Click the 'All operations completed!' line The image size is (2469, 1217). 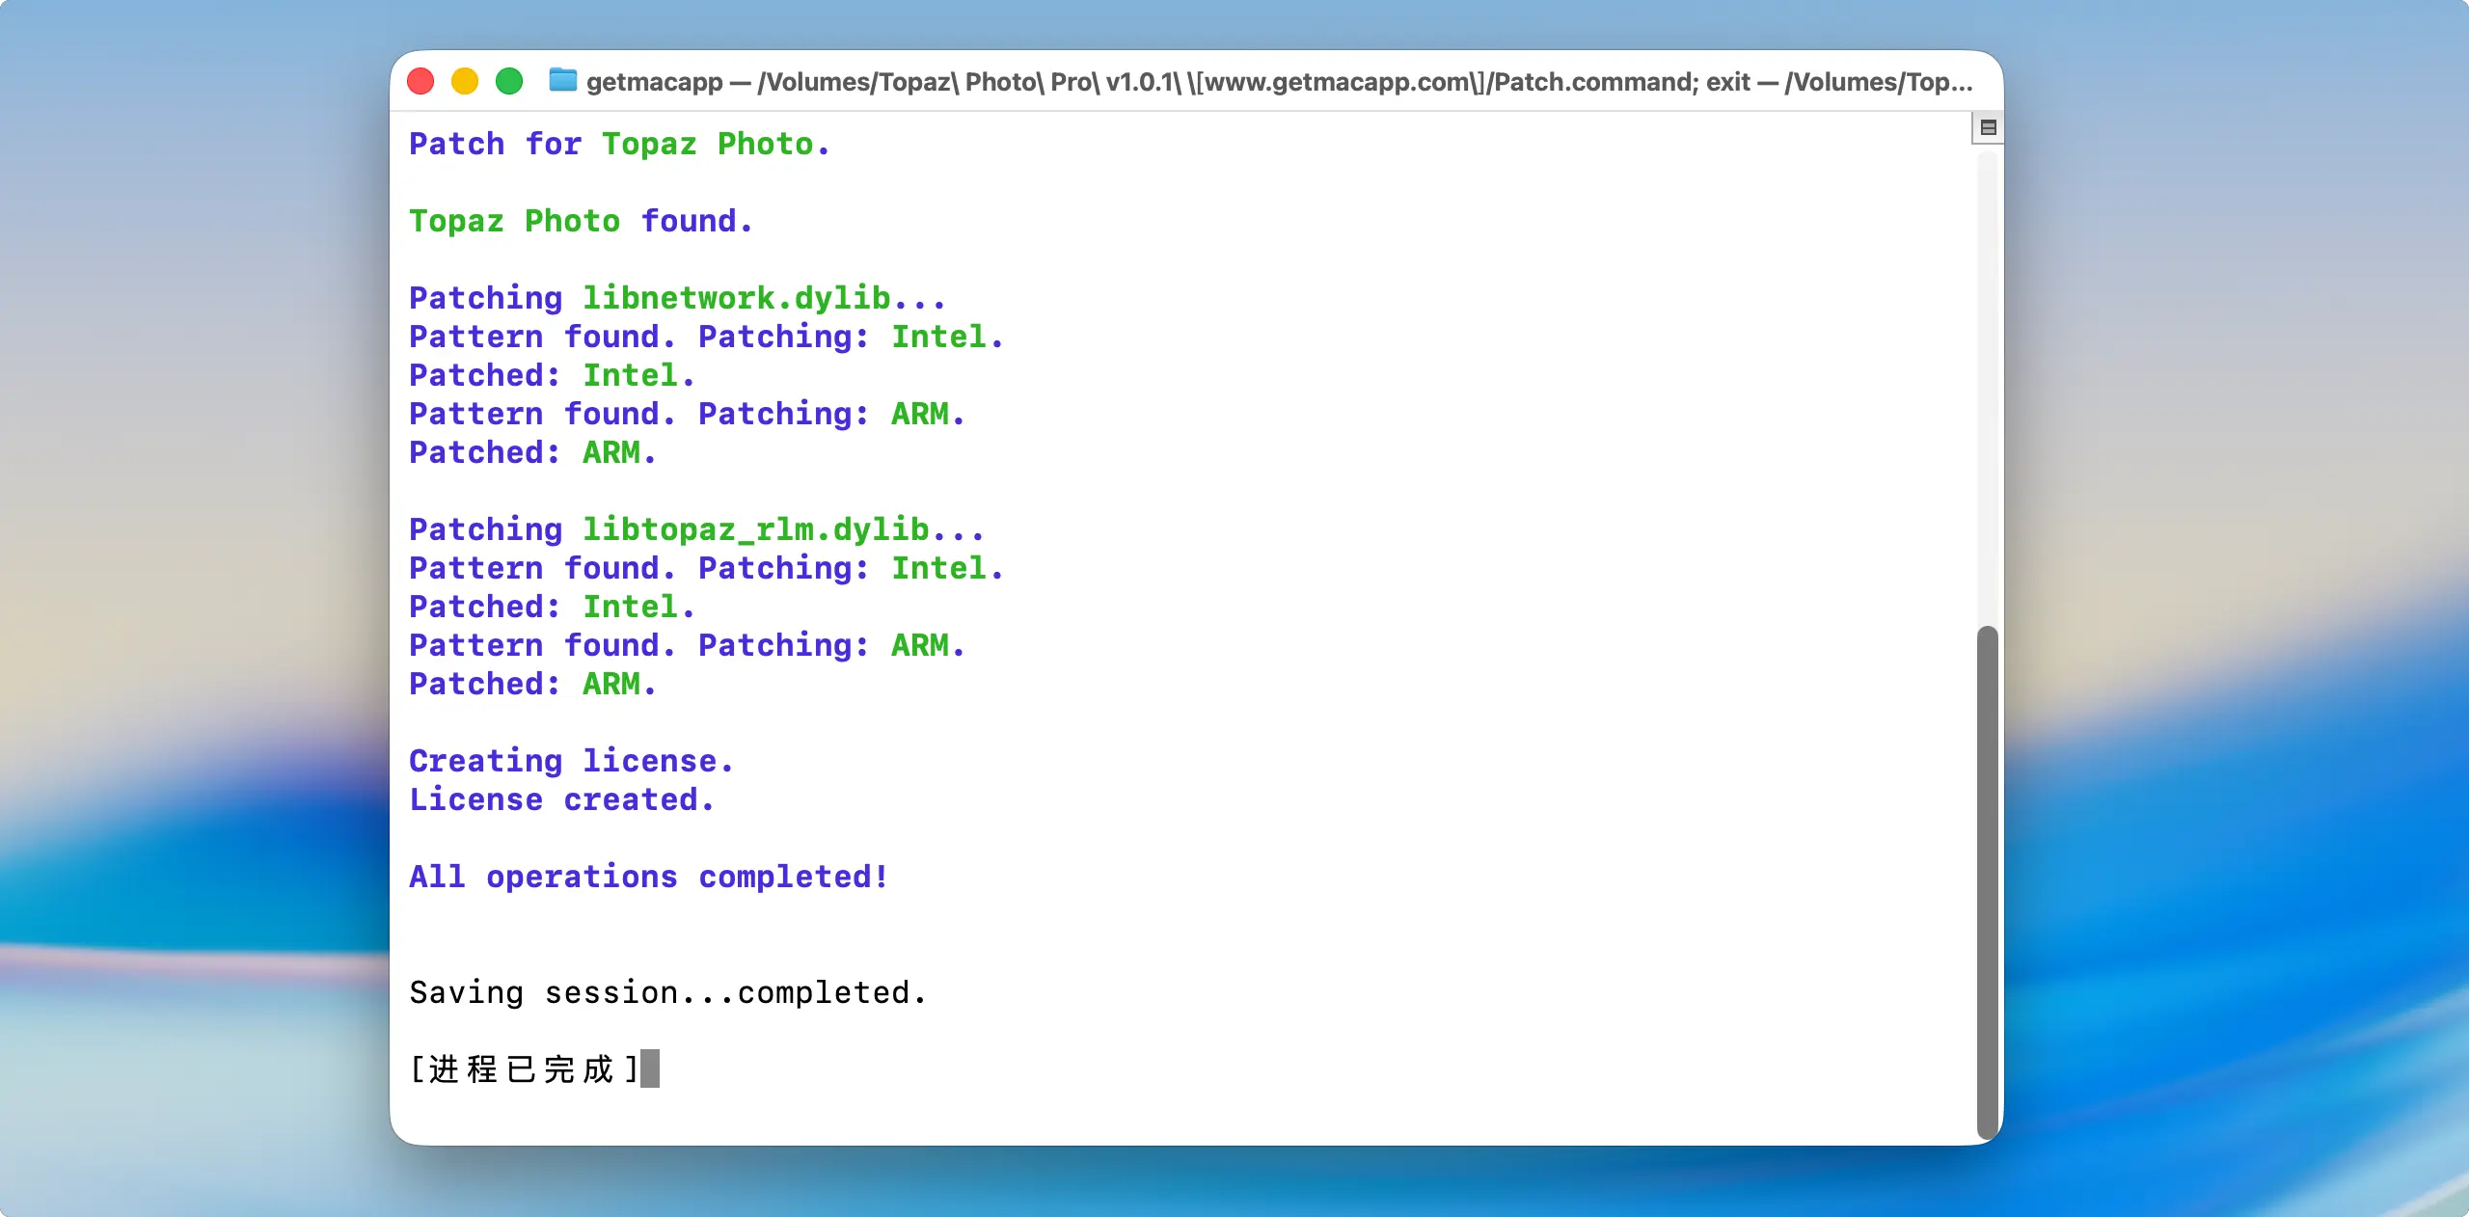[648, 877]
